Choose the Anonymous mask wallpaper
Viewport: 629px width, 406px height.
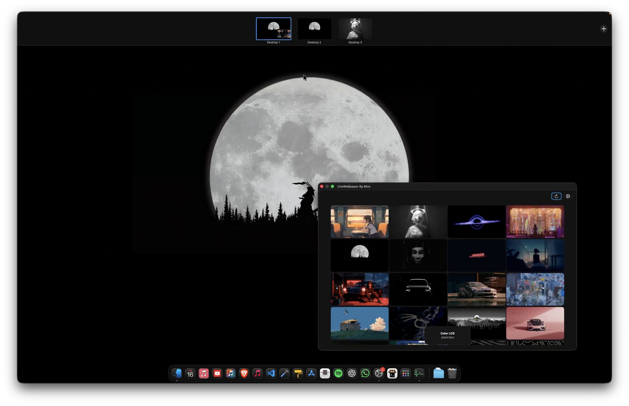(x=418, y=255)
